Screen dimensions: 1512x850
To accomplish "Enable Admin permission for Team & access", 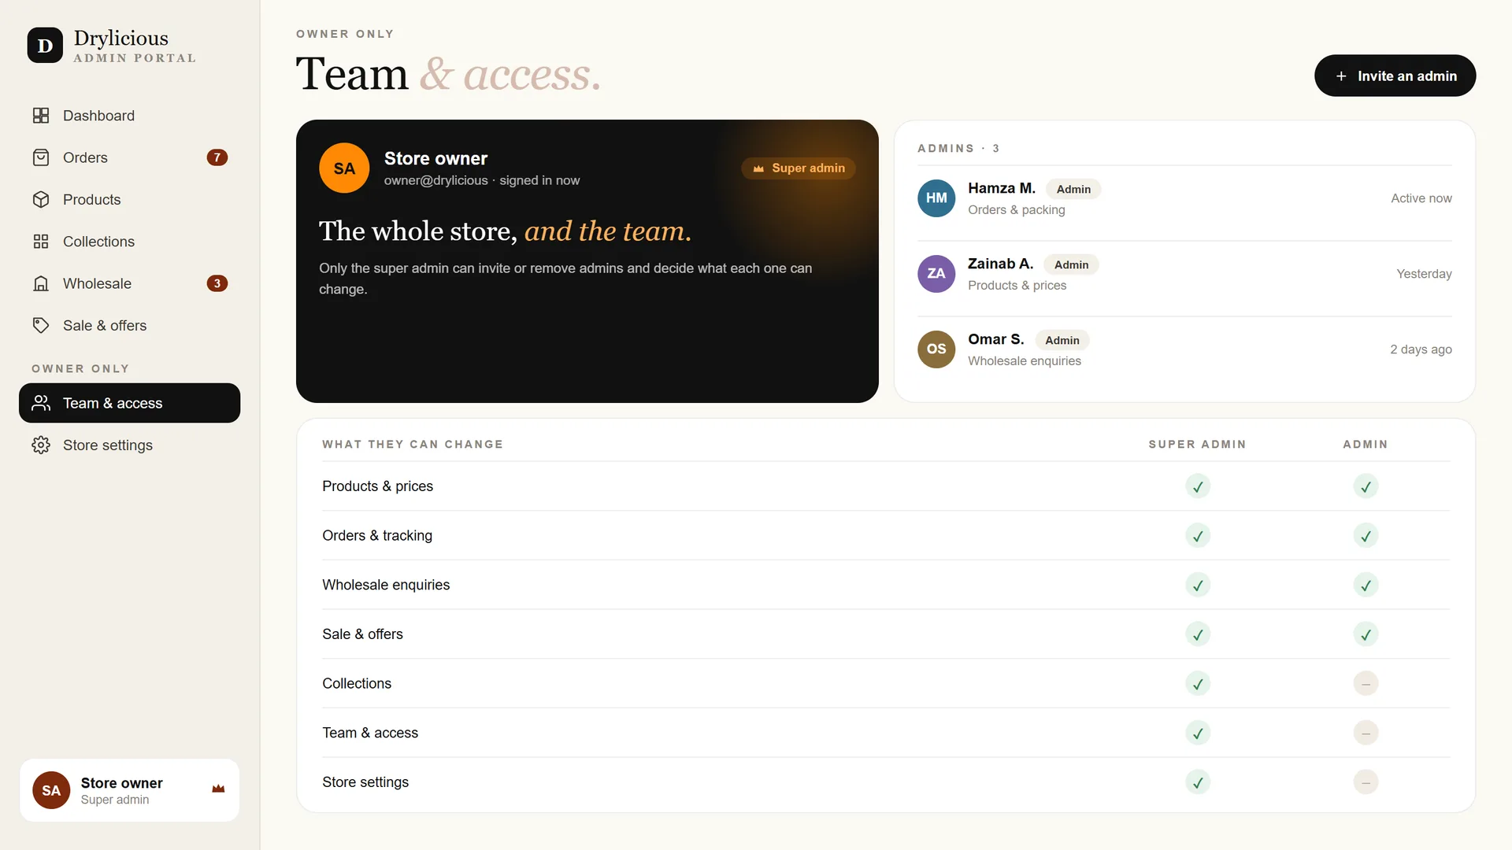I will click(1366, 733).
